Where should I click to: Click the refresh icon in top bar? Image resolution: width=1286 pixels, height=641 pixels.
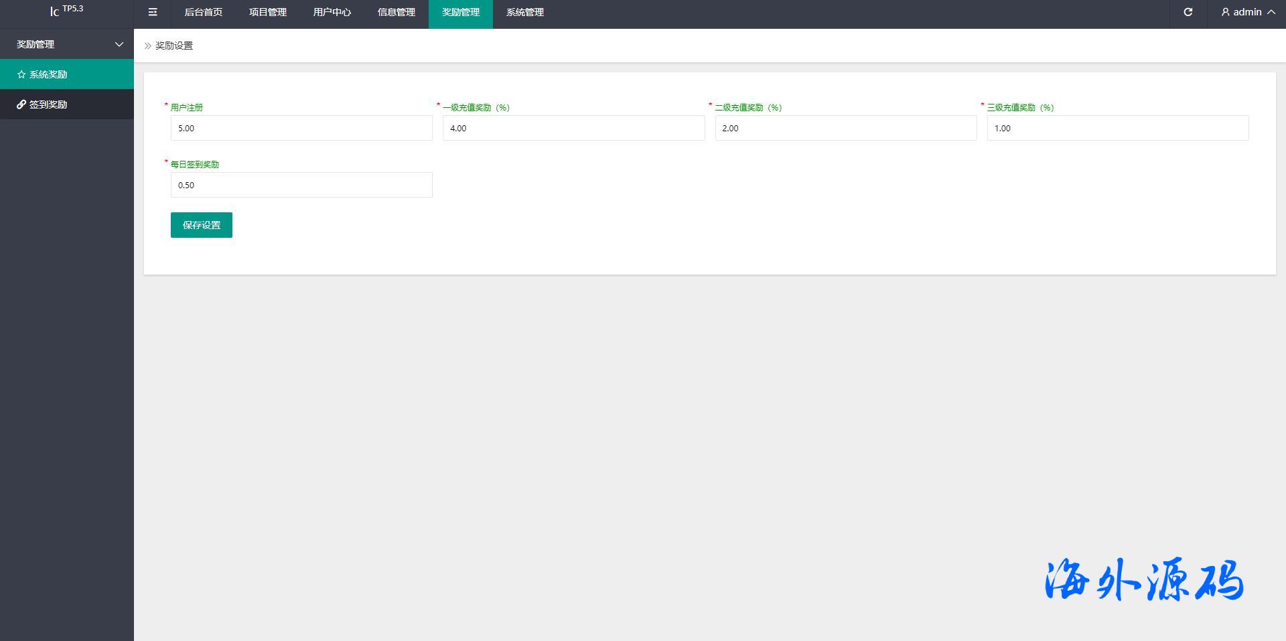pos(1188,12)
